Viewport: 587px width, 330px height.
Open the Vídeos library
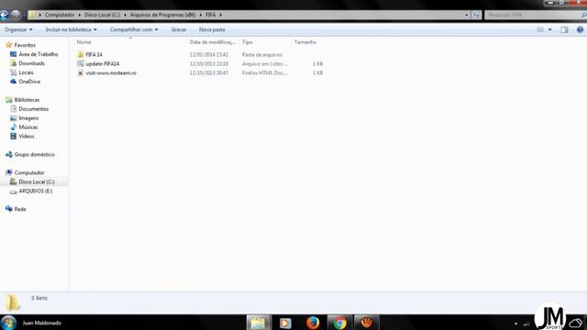(x=27, y=137)
